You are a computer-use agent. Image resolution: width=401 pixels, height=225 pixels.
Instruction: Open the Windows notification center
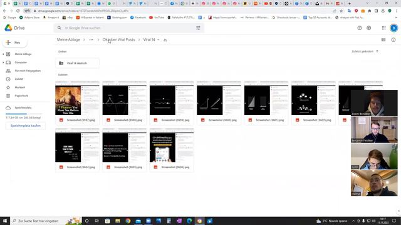tap(394, 221)
